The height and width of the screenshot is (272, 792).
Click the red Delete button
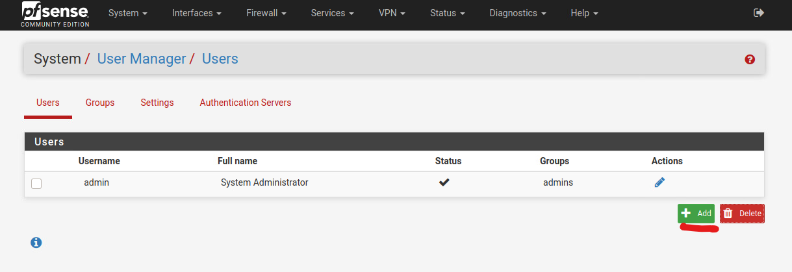742,214
